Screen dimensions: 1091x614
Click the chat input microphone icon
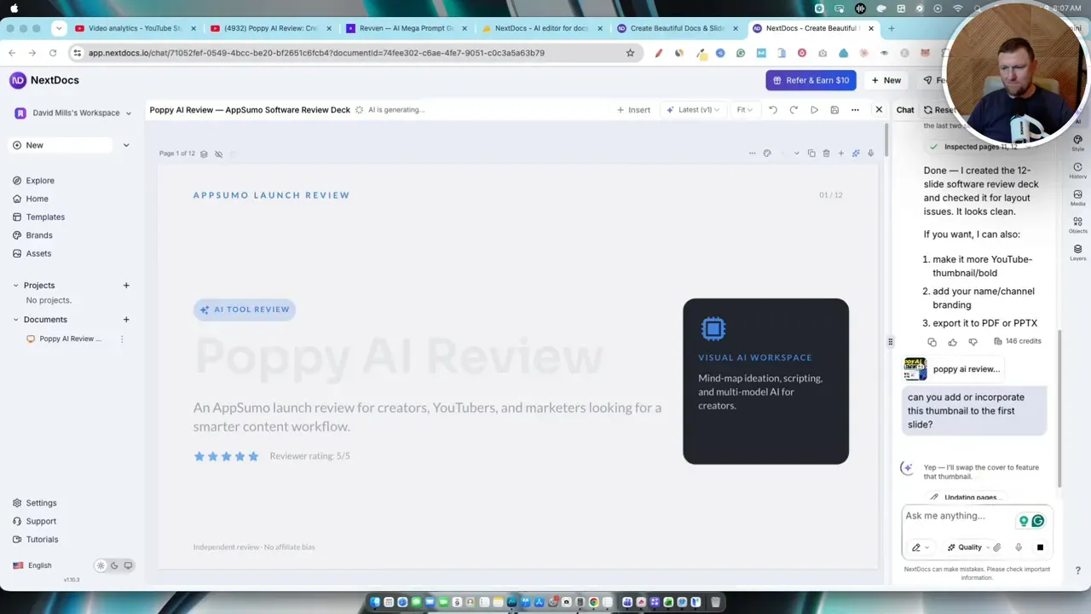[x=1018, y=547]
